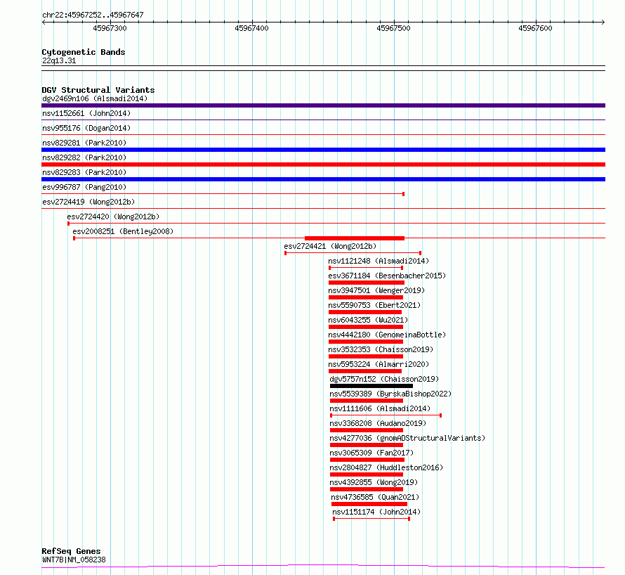
Task: Select the Cytogenetic Bands track title
Action: 84,52
